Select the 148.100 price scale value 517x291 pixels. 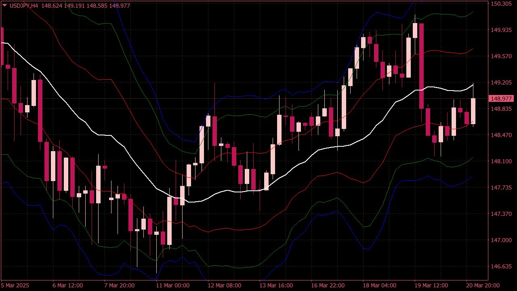[501, 161]
